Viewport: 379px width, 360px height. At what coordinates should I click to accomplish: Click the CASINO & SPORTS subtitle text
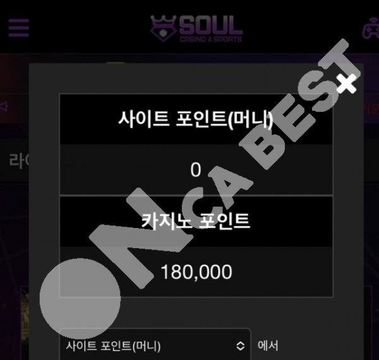pyautogui.click(x=211, y=39)
